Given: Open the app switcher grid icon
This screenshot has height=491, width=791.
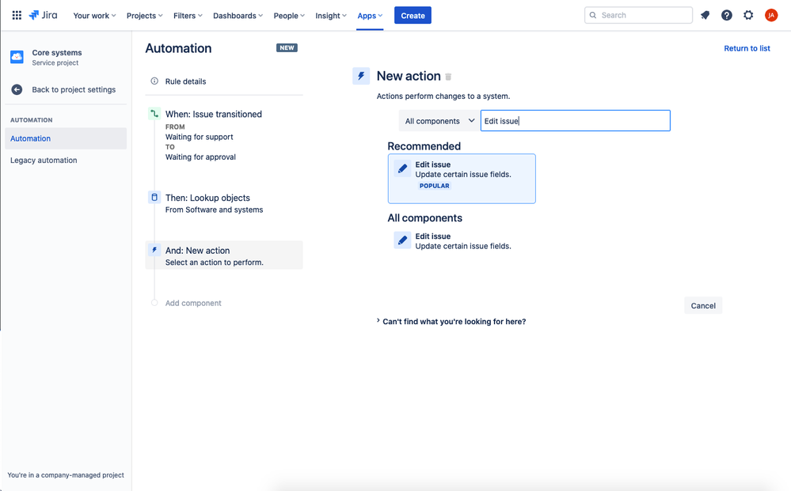Looking at the screenshot, I should pyautogui.click(x=17, y=15).
